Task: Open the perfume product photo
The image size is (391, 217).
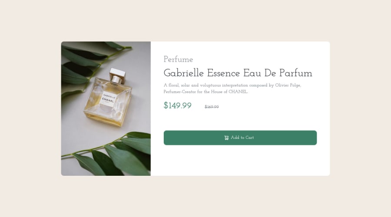Action: click(106, 108)
